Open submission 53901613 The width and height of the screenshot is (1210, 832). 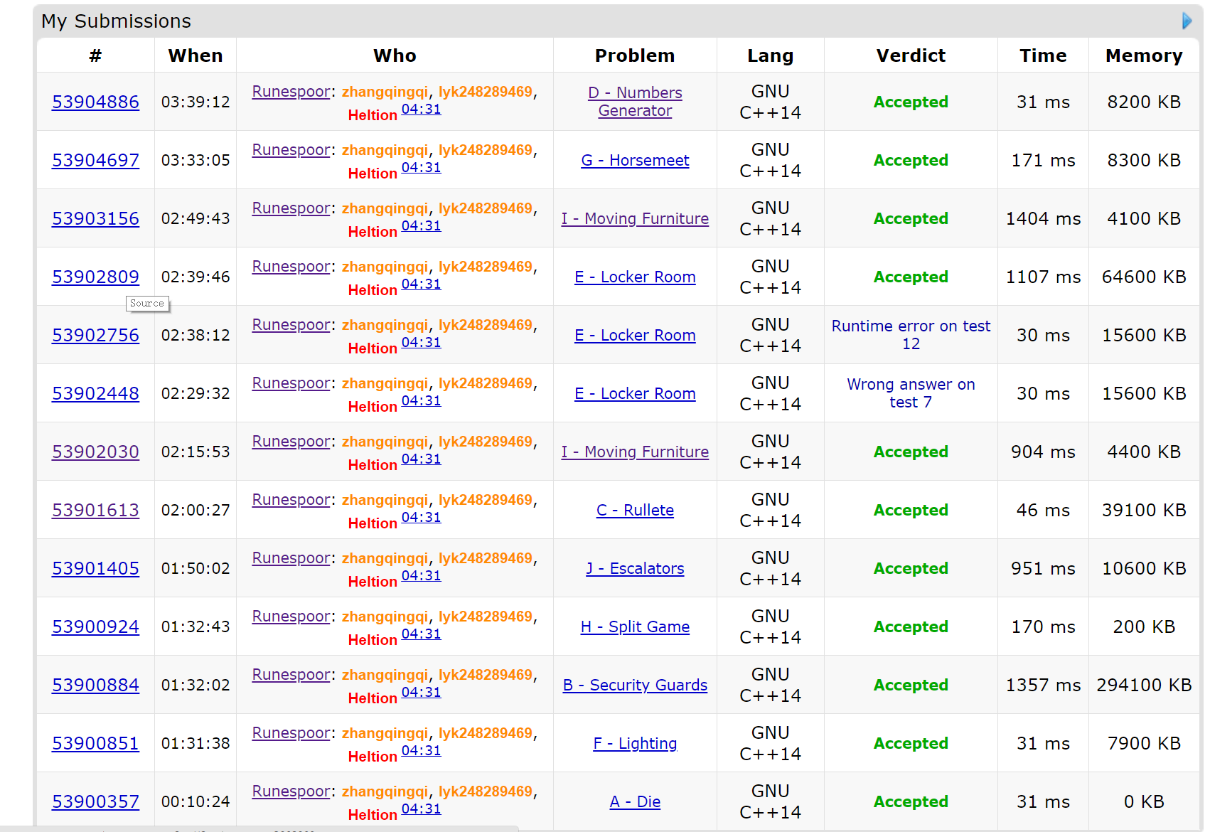coord(95,511)
